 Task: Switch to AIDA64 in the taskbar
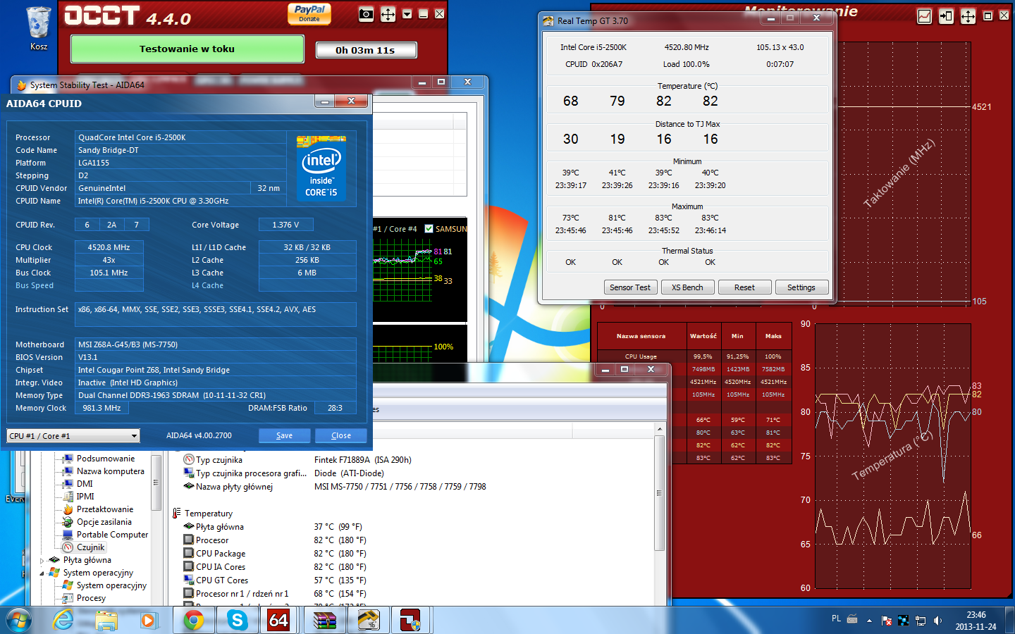click(279, 621)
